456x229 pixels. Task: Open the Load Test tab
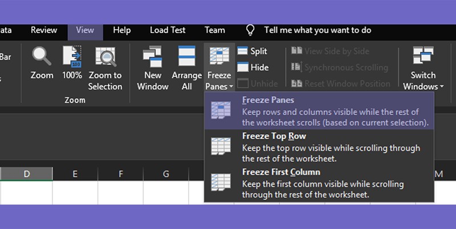[x=168, y=30]
